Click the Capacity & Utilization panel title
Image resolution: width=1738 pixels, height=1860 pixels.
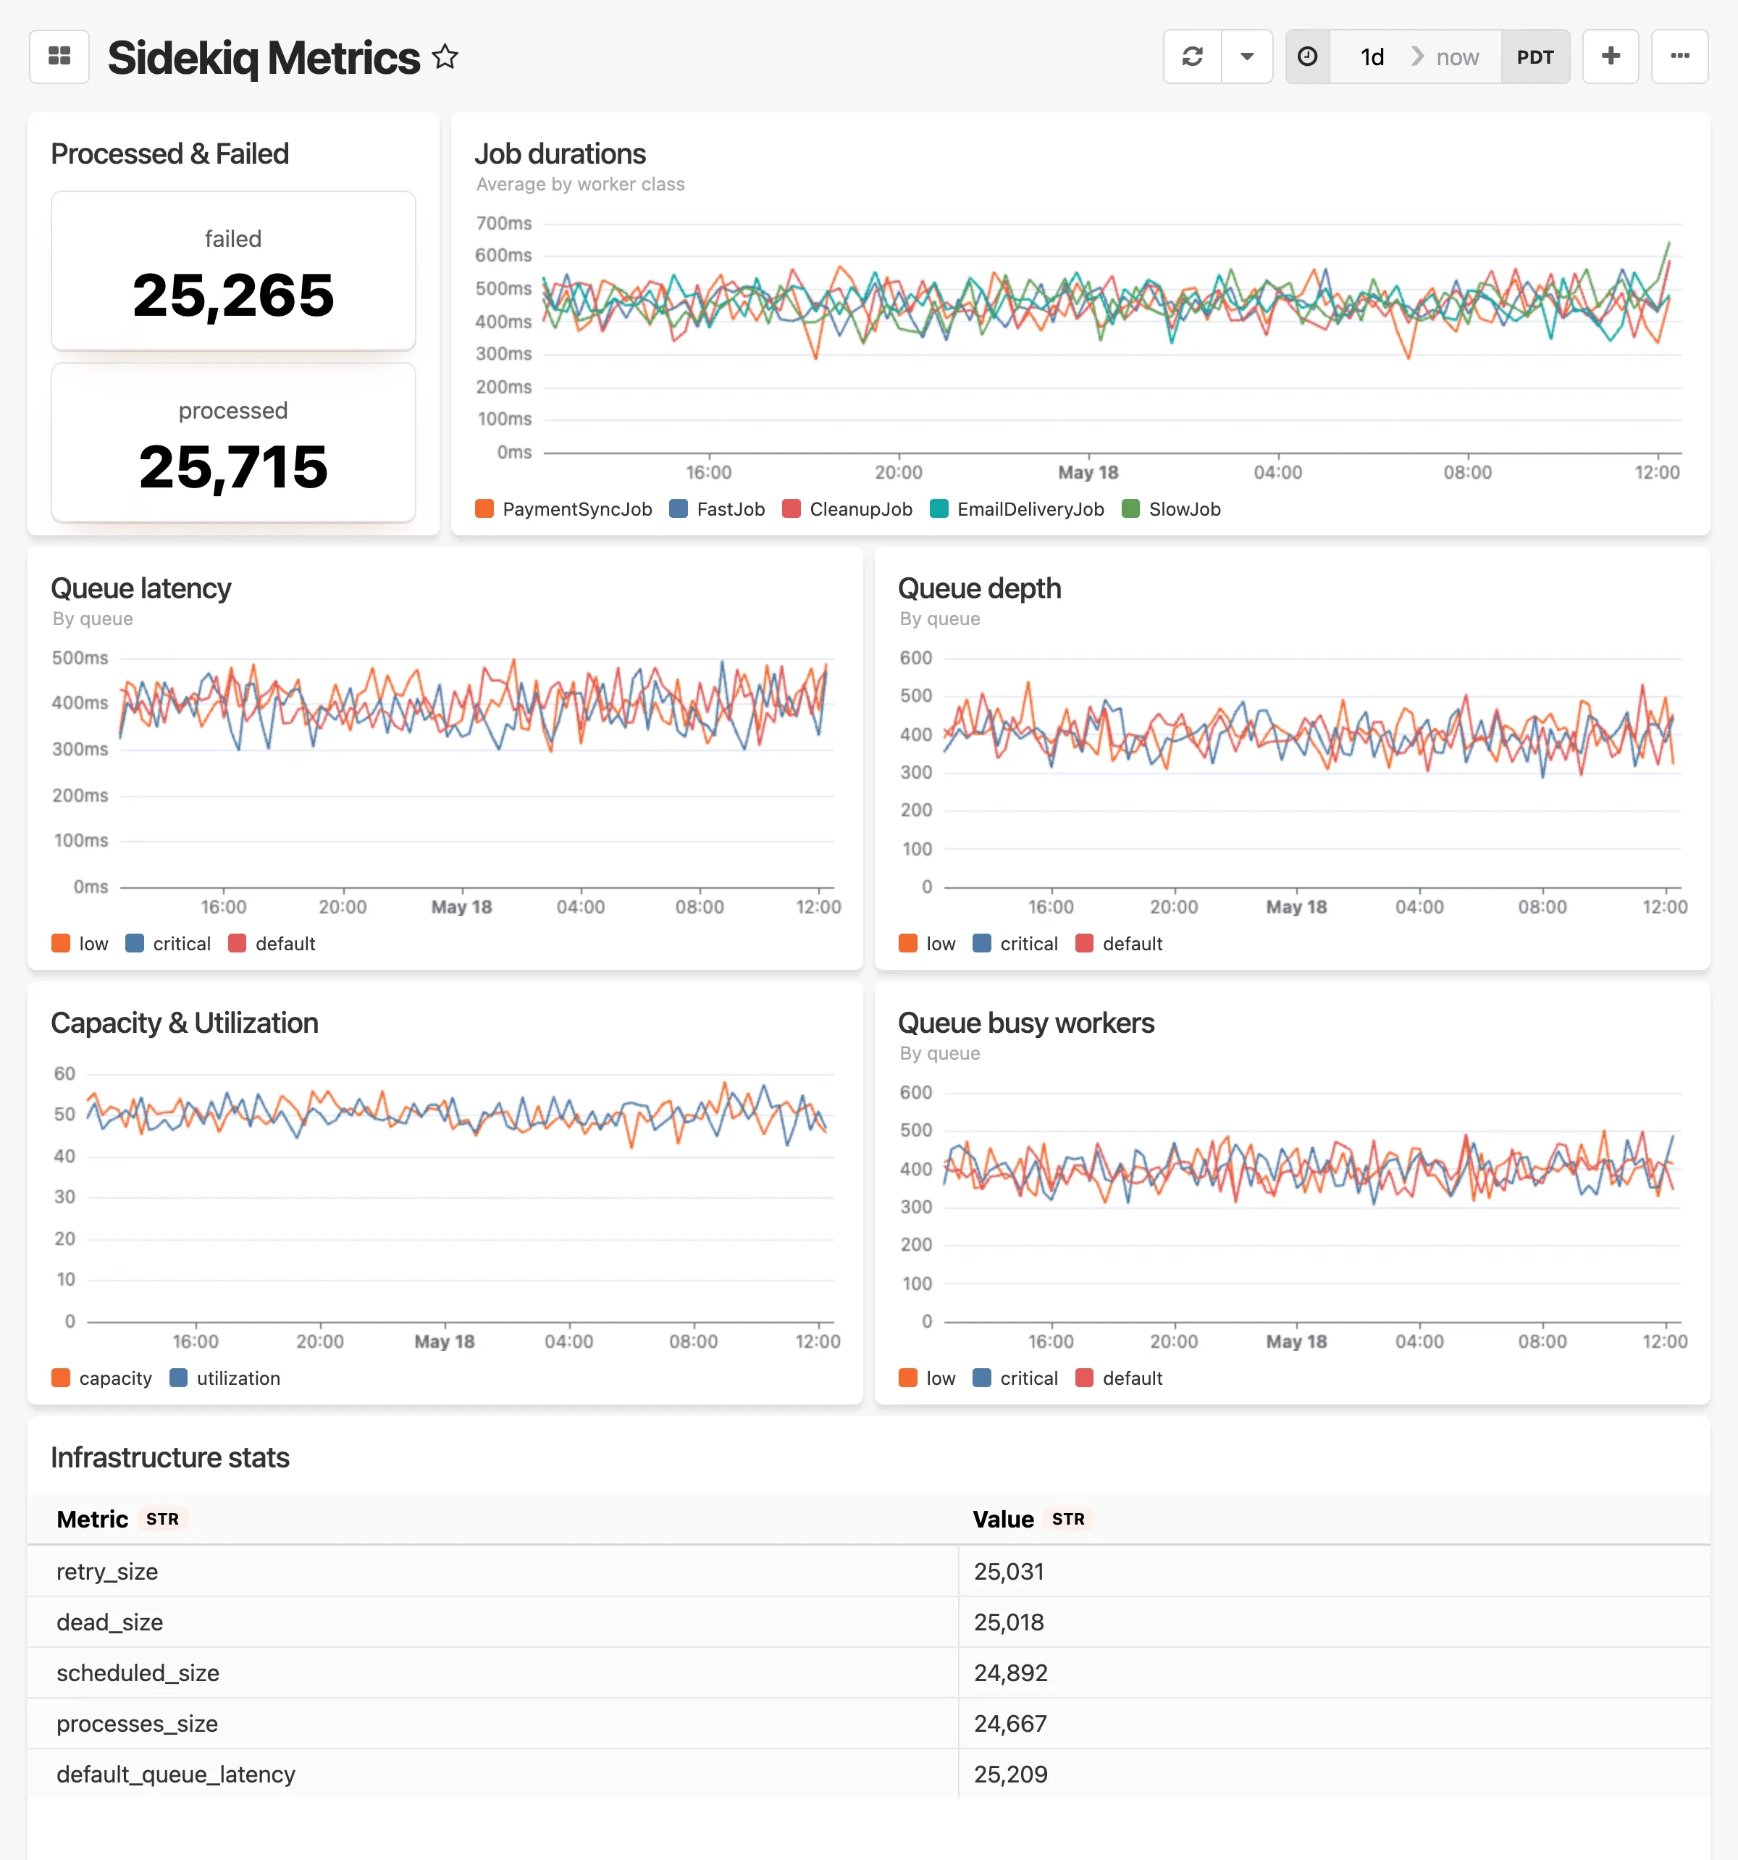(x=184, y=1023)
